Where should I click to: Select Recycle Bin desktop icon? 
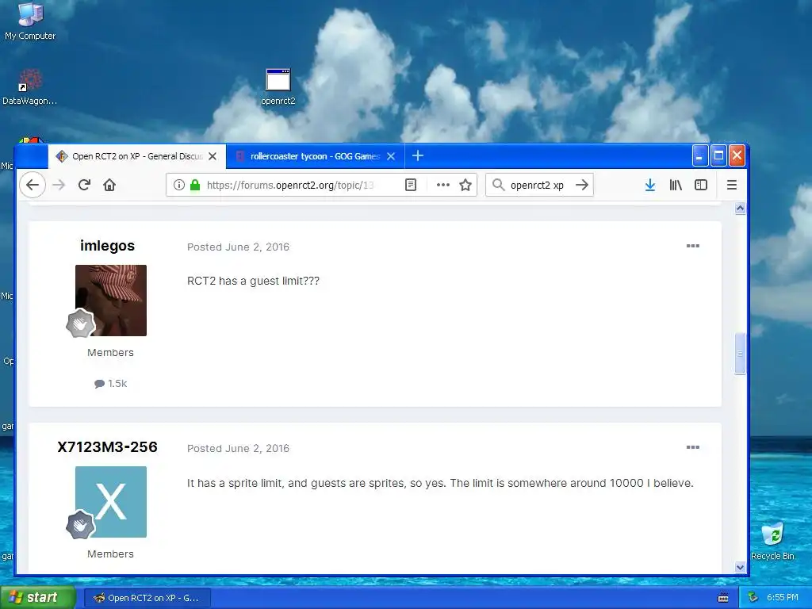pyautogui.click(x=772, y=541)
